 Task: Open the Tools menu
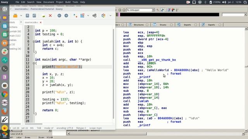tap(75, 2)
